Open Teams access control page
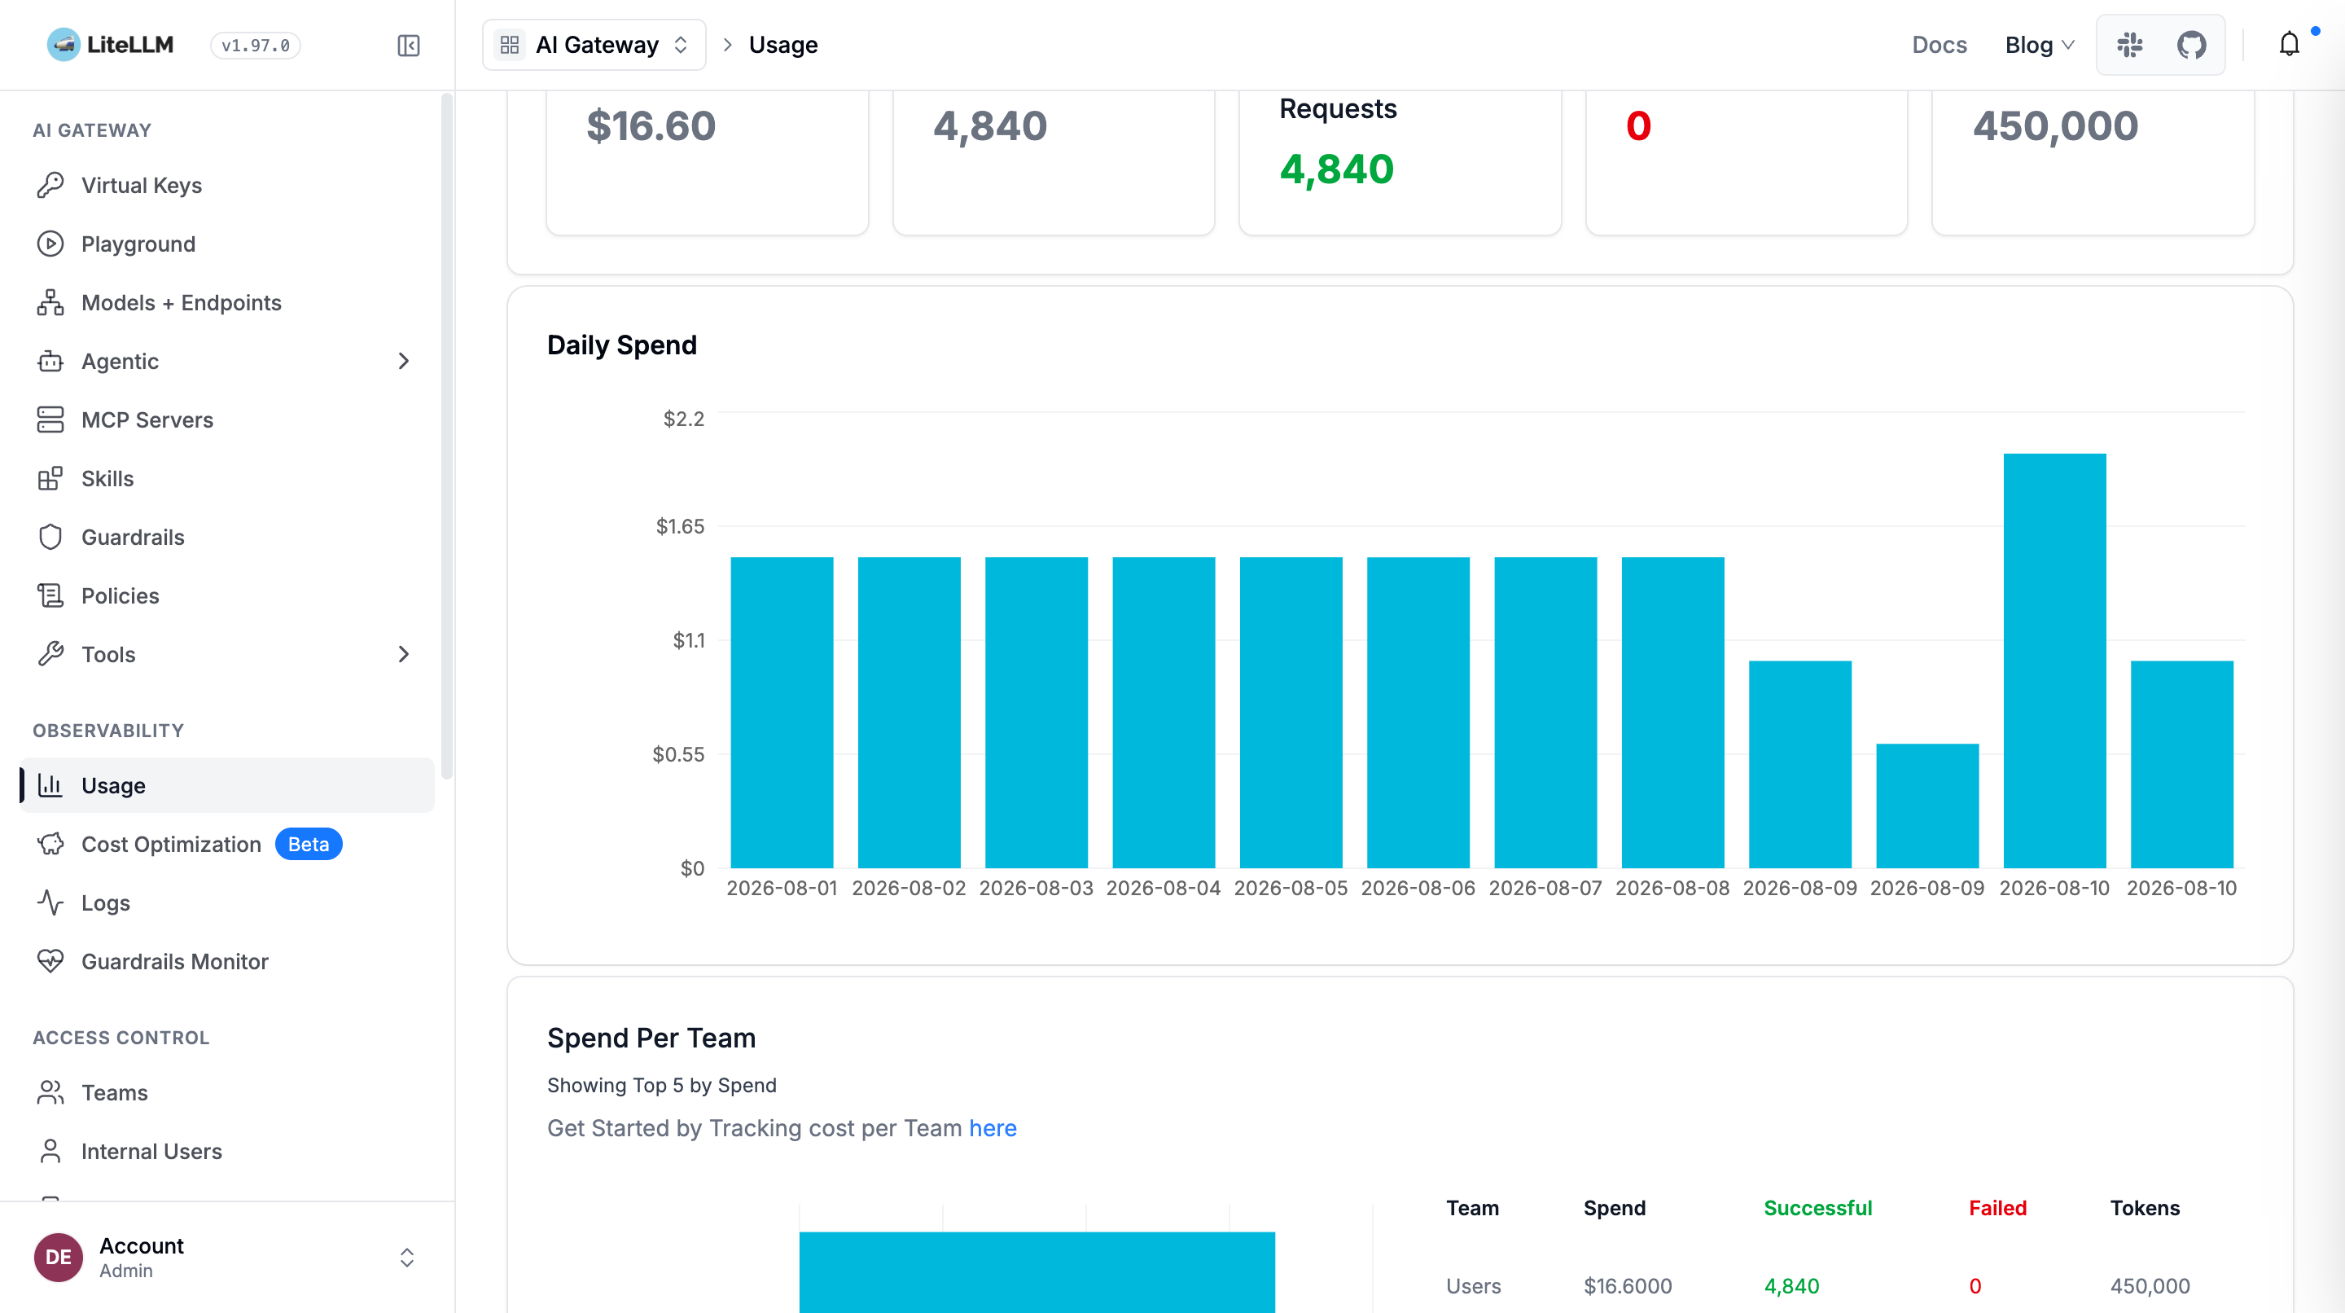Screen dimensions: 2345x1313 (226, 1092)
